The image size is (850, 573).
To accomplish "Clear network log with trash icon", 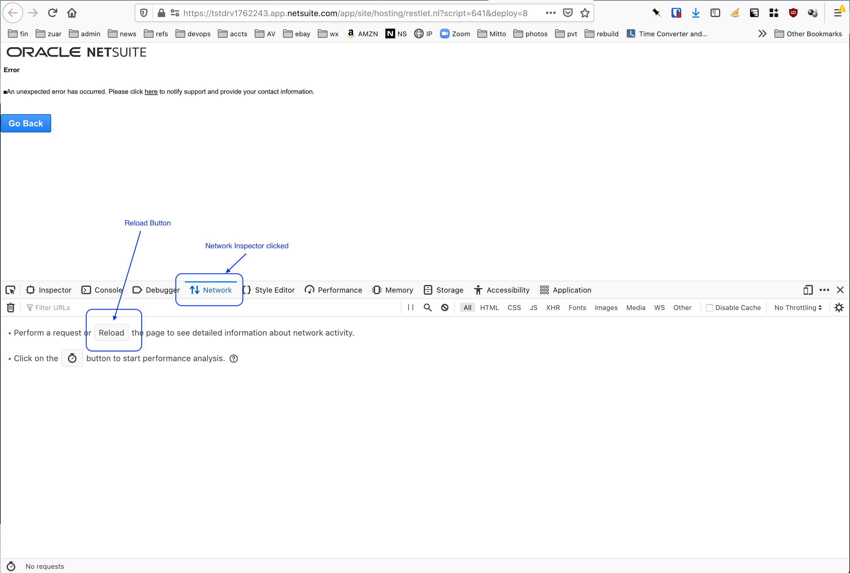I will pyautogui.click(x=11, y=308).
